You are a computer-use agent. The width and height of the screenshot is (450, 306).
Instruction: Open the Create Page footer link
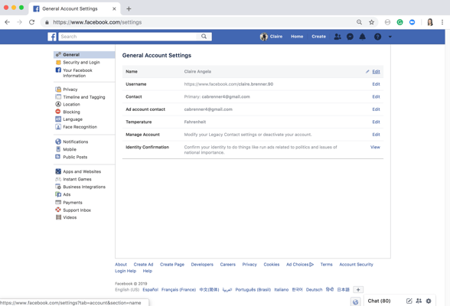coord(172,265)
